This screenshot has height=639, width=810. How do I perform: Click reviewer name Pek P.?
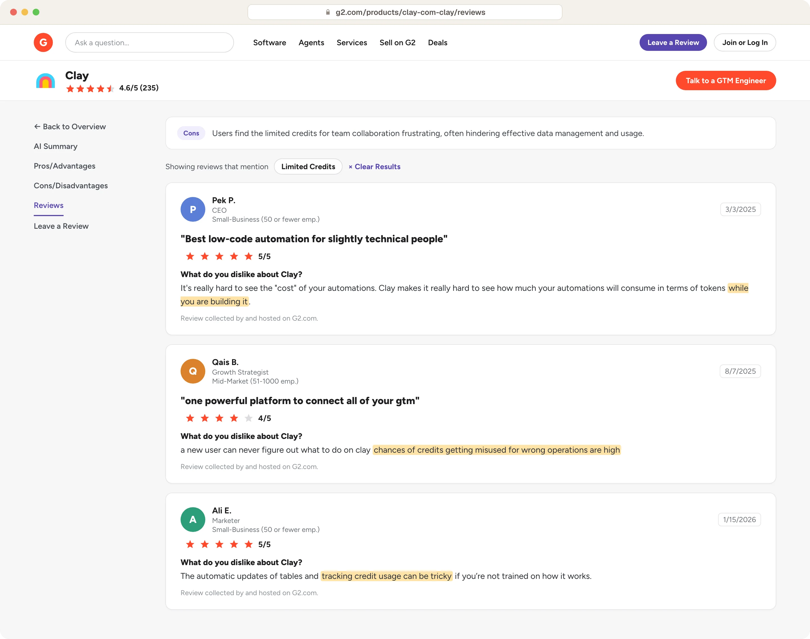point(224,200)
